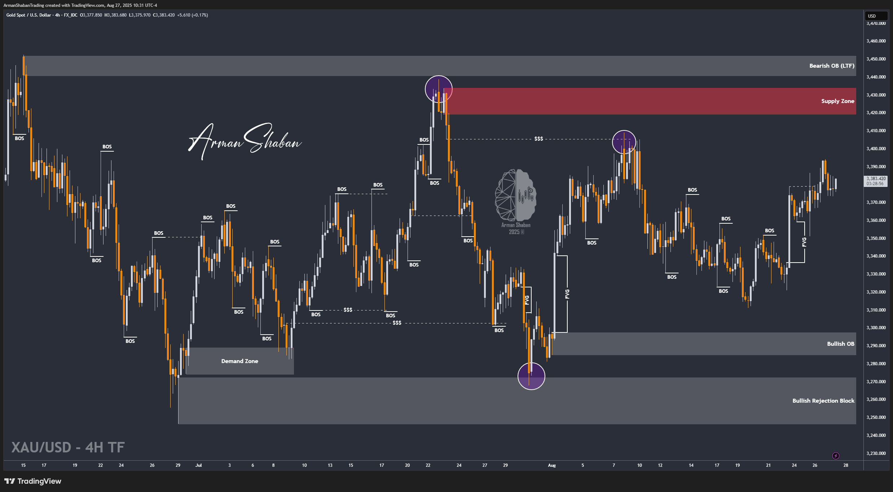The image size is (893, 492).
Task: Click the Aug label on the time axis
Action: (552, 465)
